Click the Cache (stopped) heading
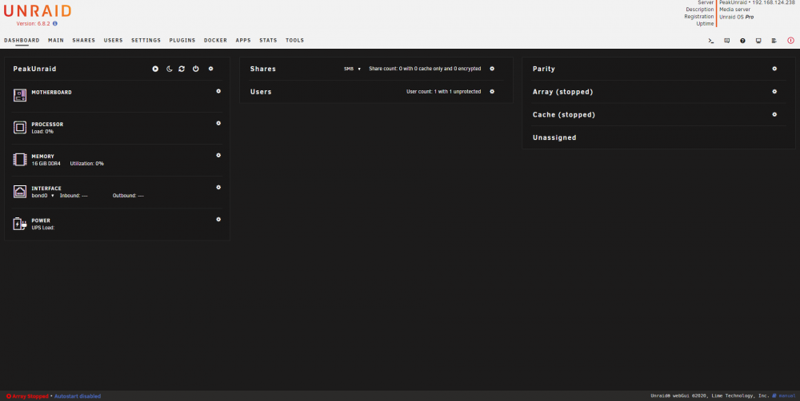 (x=564, y=115)
